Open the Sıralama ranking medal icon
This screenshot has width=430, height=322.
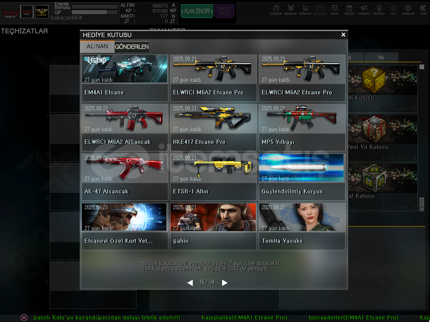291,10
